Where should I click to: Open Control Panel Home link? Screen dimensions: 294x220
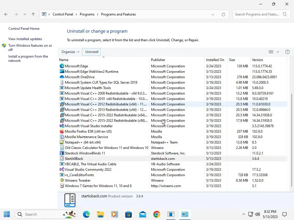click(x=24, y=29)
